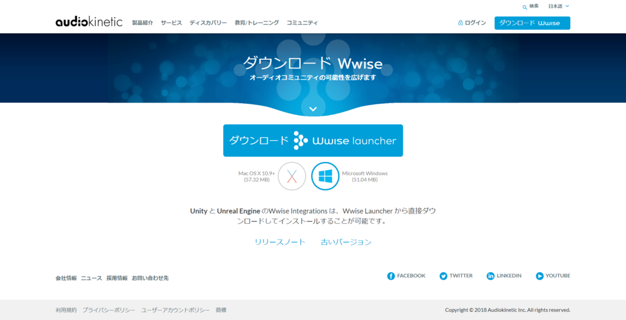The height and width of the screenshot is (320, 626).
Task: Select the Mac OS X download icon
Action: pyautogui.click(x=292, y=176)
